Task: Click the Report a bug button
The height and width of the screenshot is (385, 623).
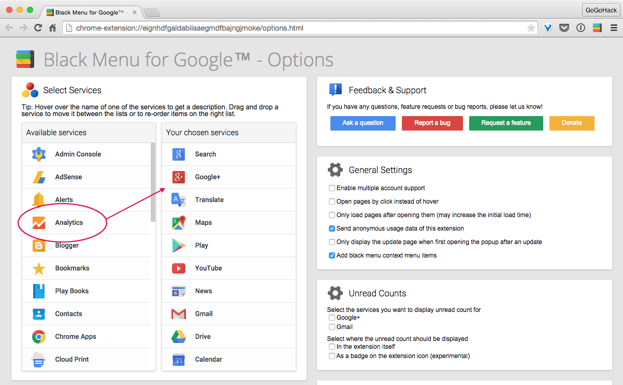Action: pos(432,123)
